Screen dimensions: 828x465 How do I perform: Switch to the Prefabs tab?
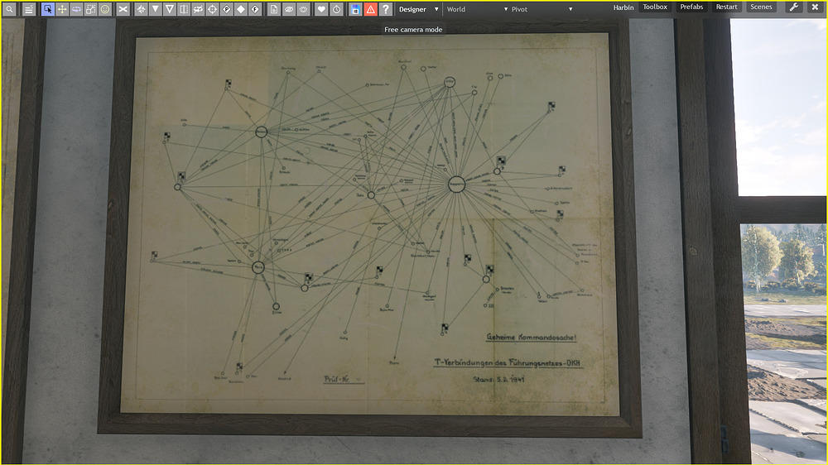click(691, 7)
